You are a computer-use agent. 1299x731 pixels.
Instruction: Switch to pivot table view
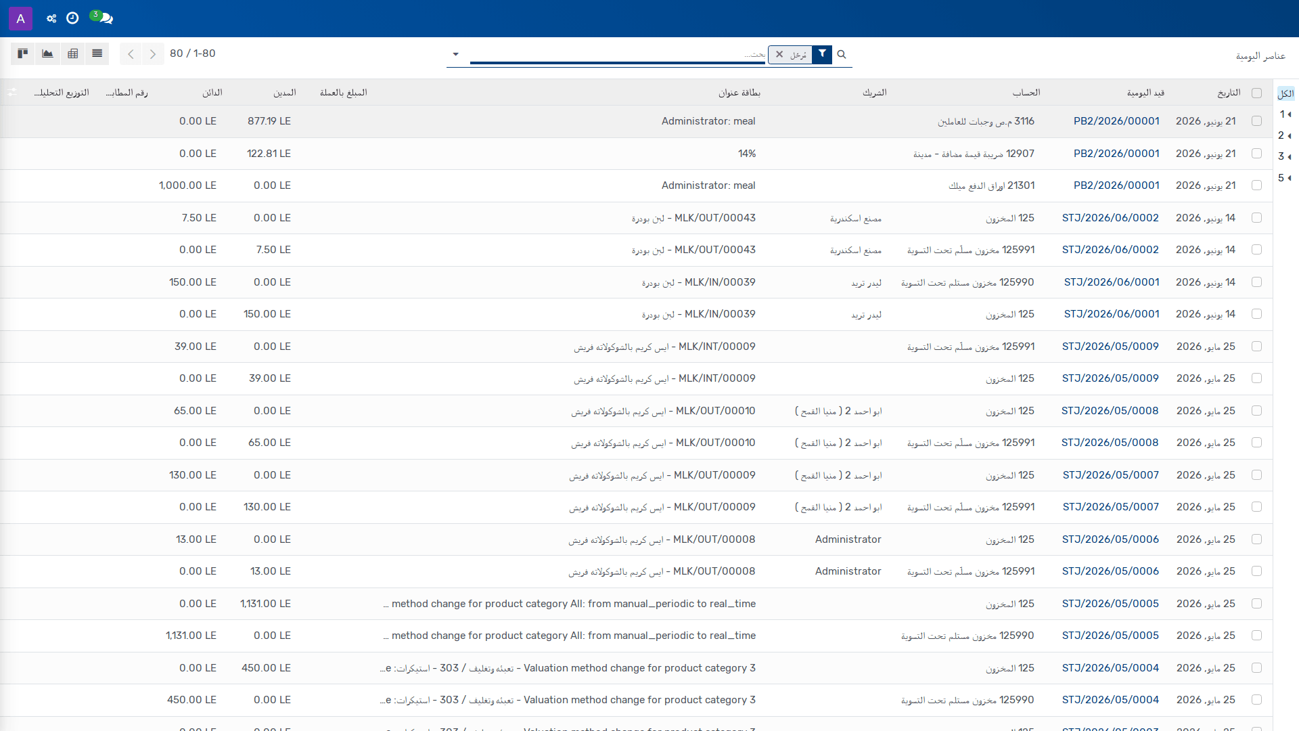tap(72, 53)
